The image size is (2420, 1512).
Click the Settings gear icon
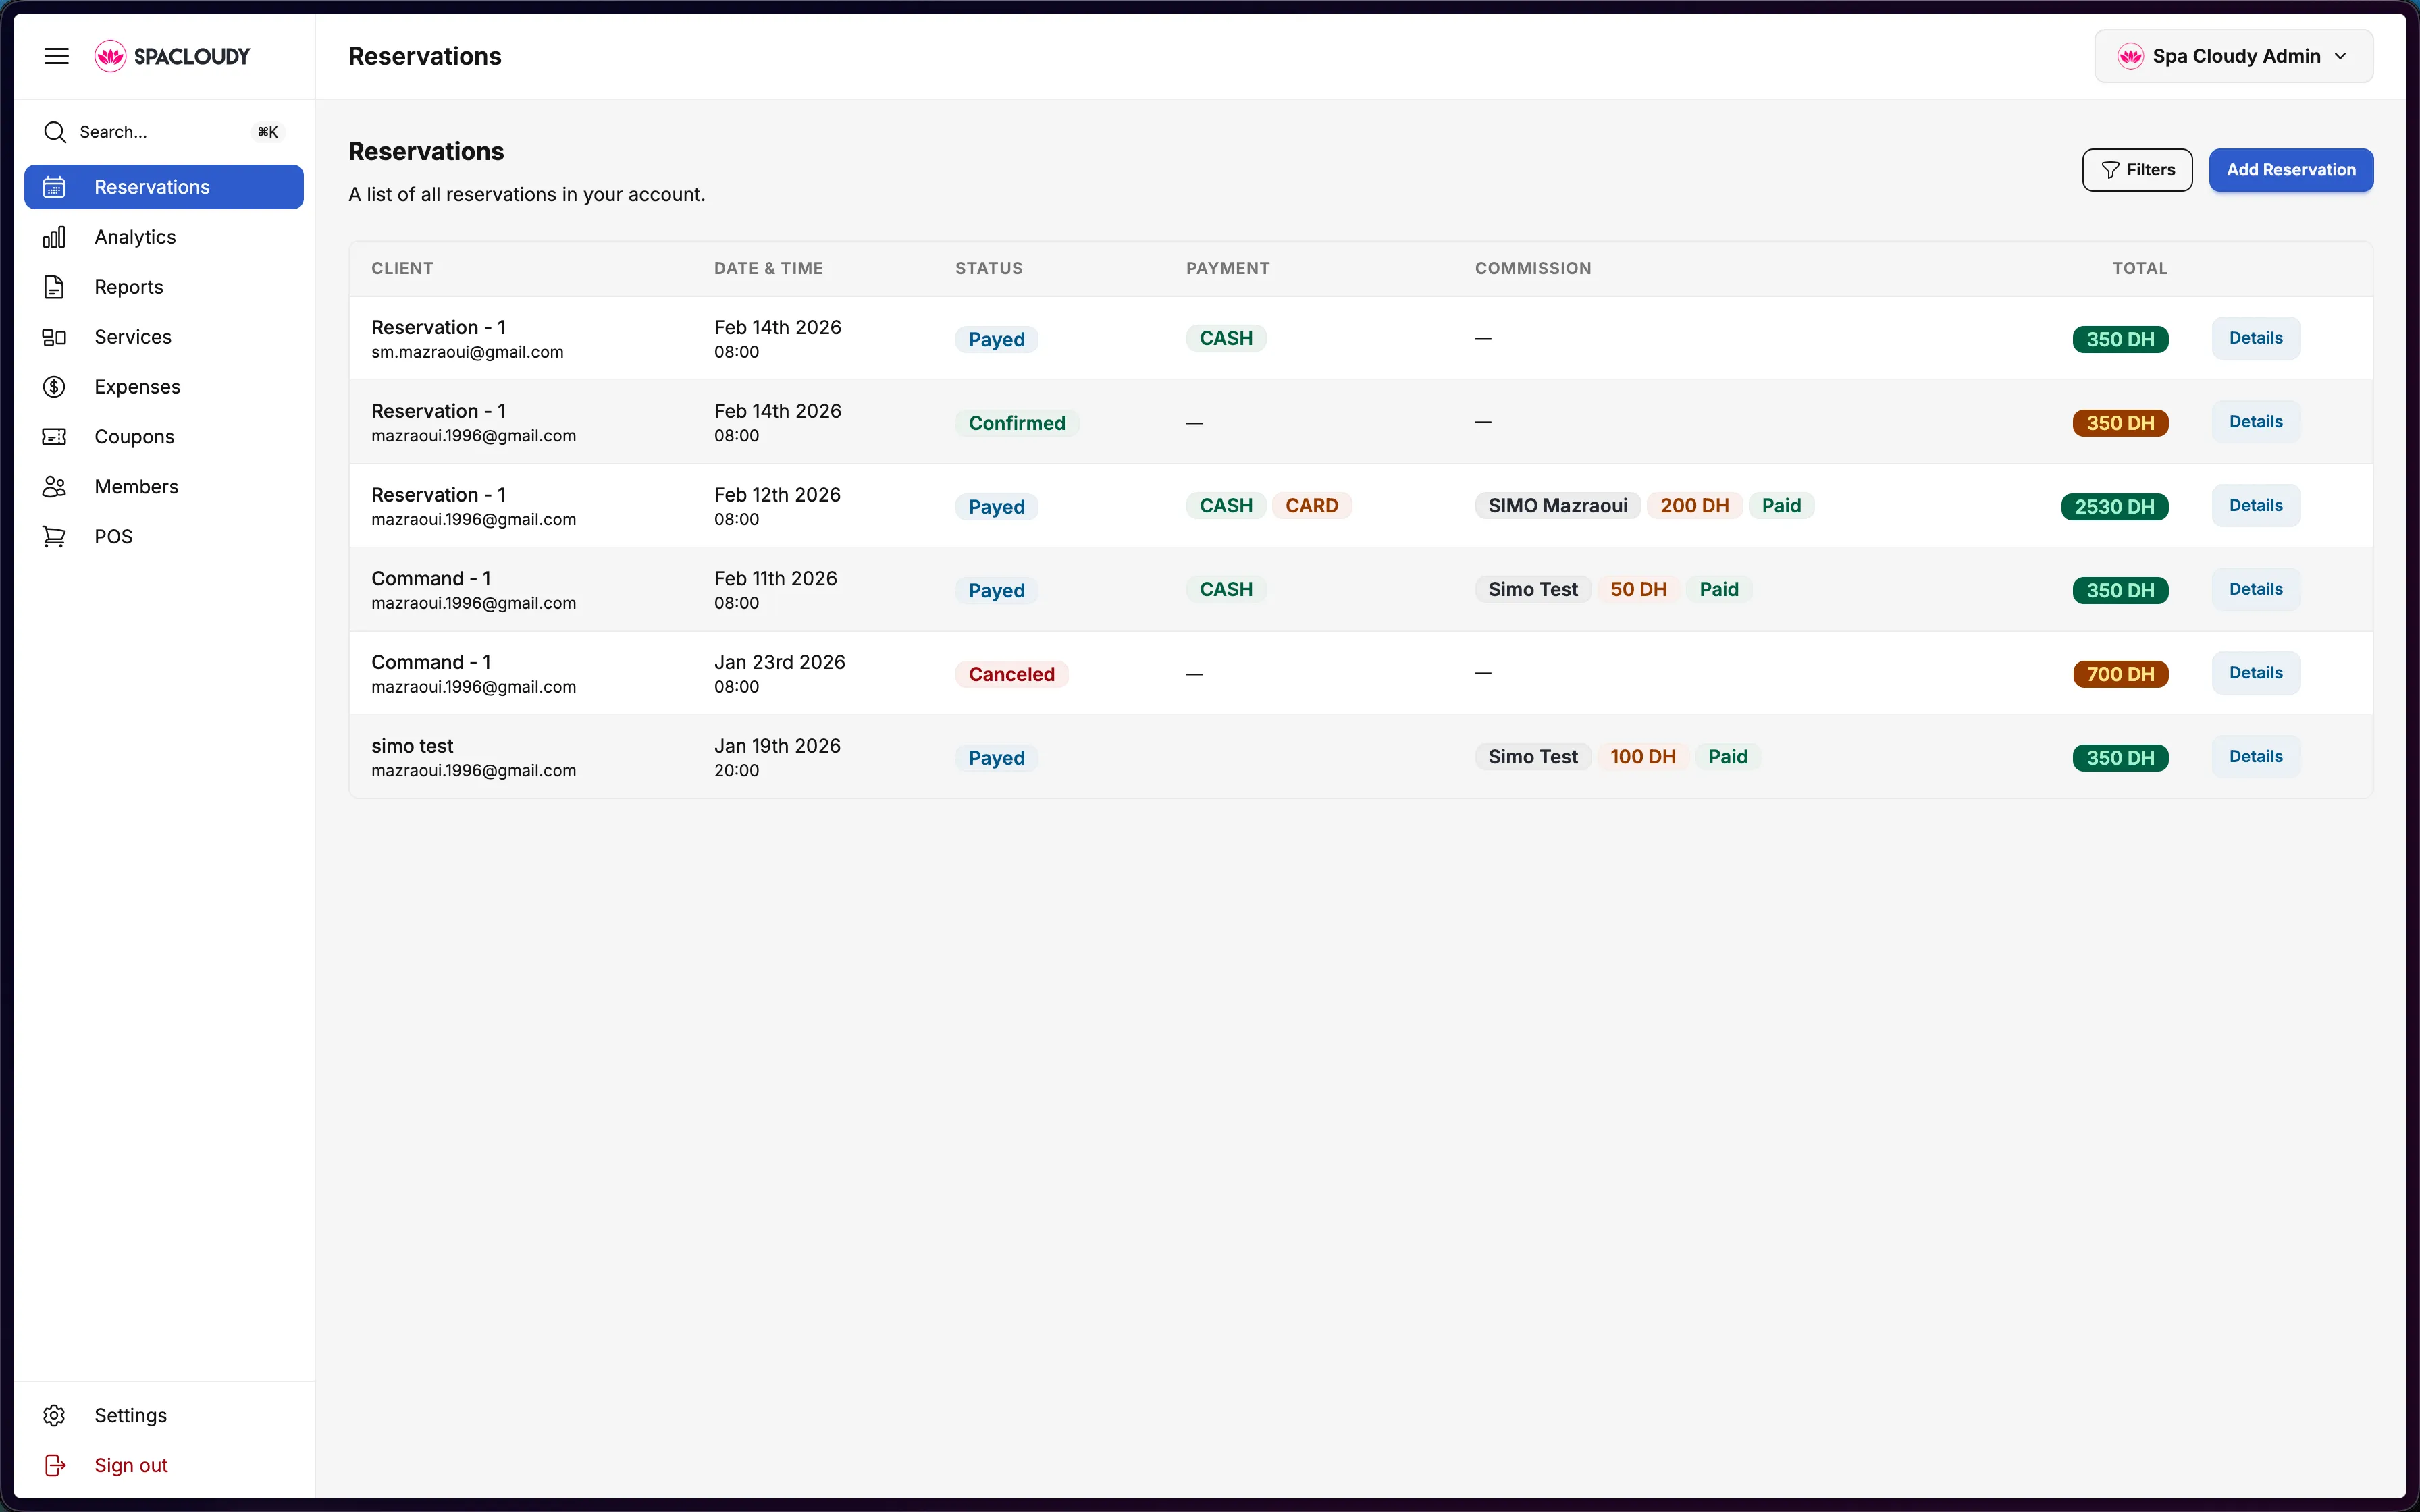54,1415
